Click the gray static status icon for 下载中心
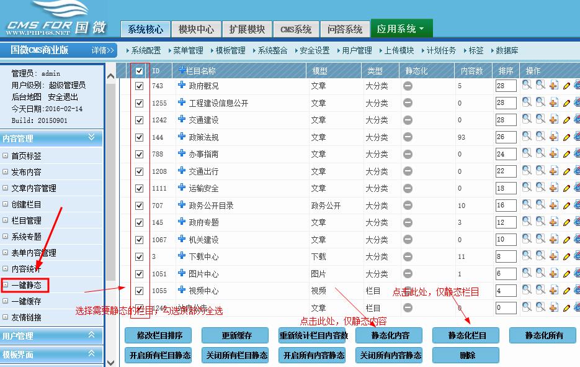The width and height of the screenshot is (580, 367). pos(408,256)
